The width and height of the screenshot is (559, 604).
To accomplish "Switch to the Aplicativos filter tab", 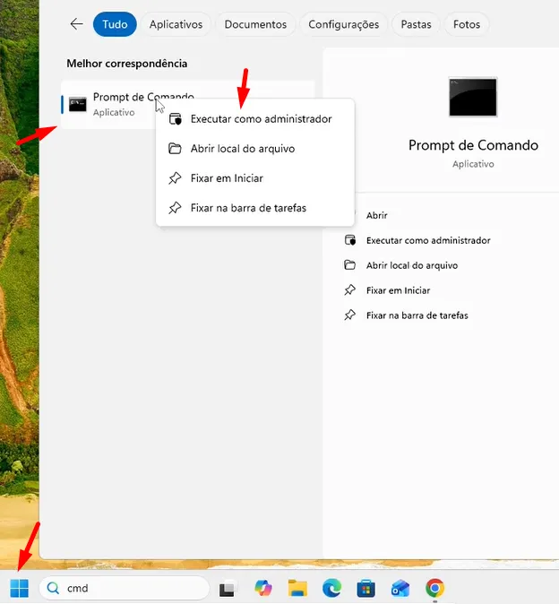I will (176, 24).
